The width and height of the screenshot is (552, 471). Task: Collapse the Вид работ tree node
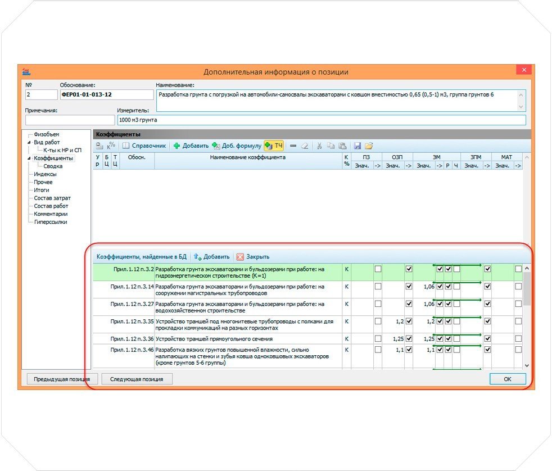(x=29, y=143)
